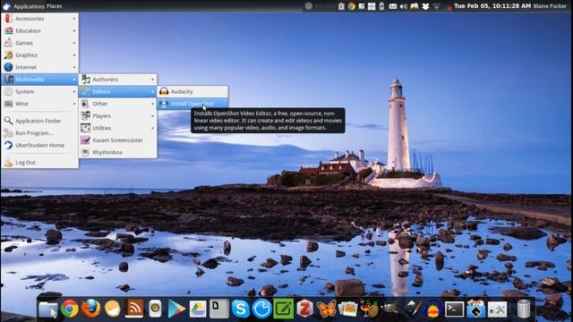Expand the Graphics category
Viewport: 573px width, 322px height.
click(x=39, y=55)
